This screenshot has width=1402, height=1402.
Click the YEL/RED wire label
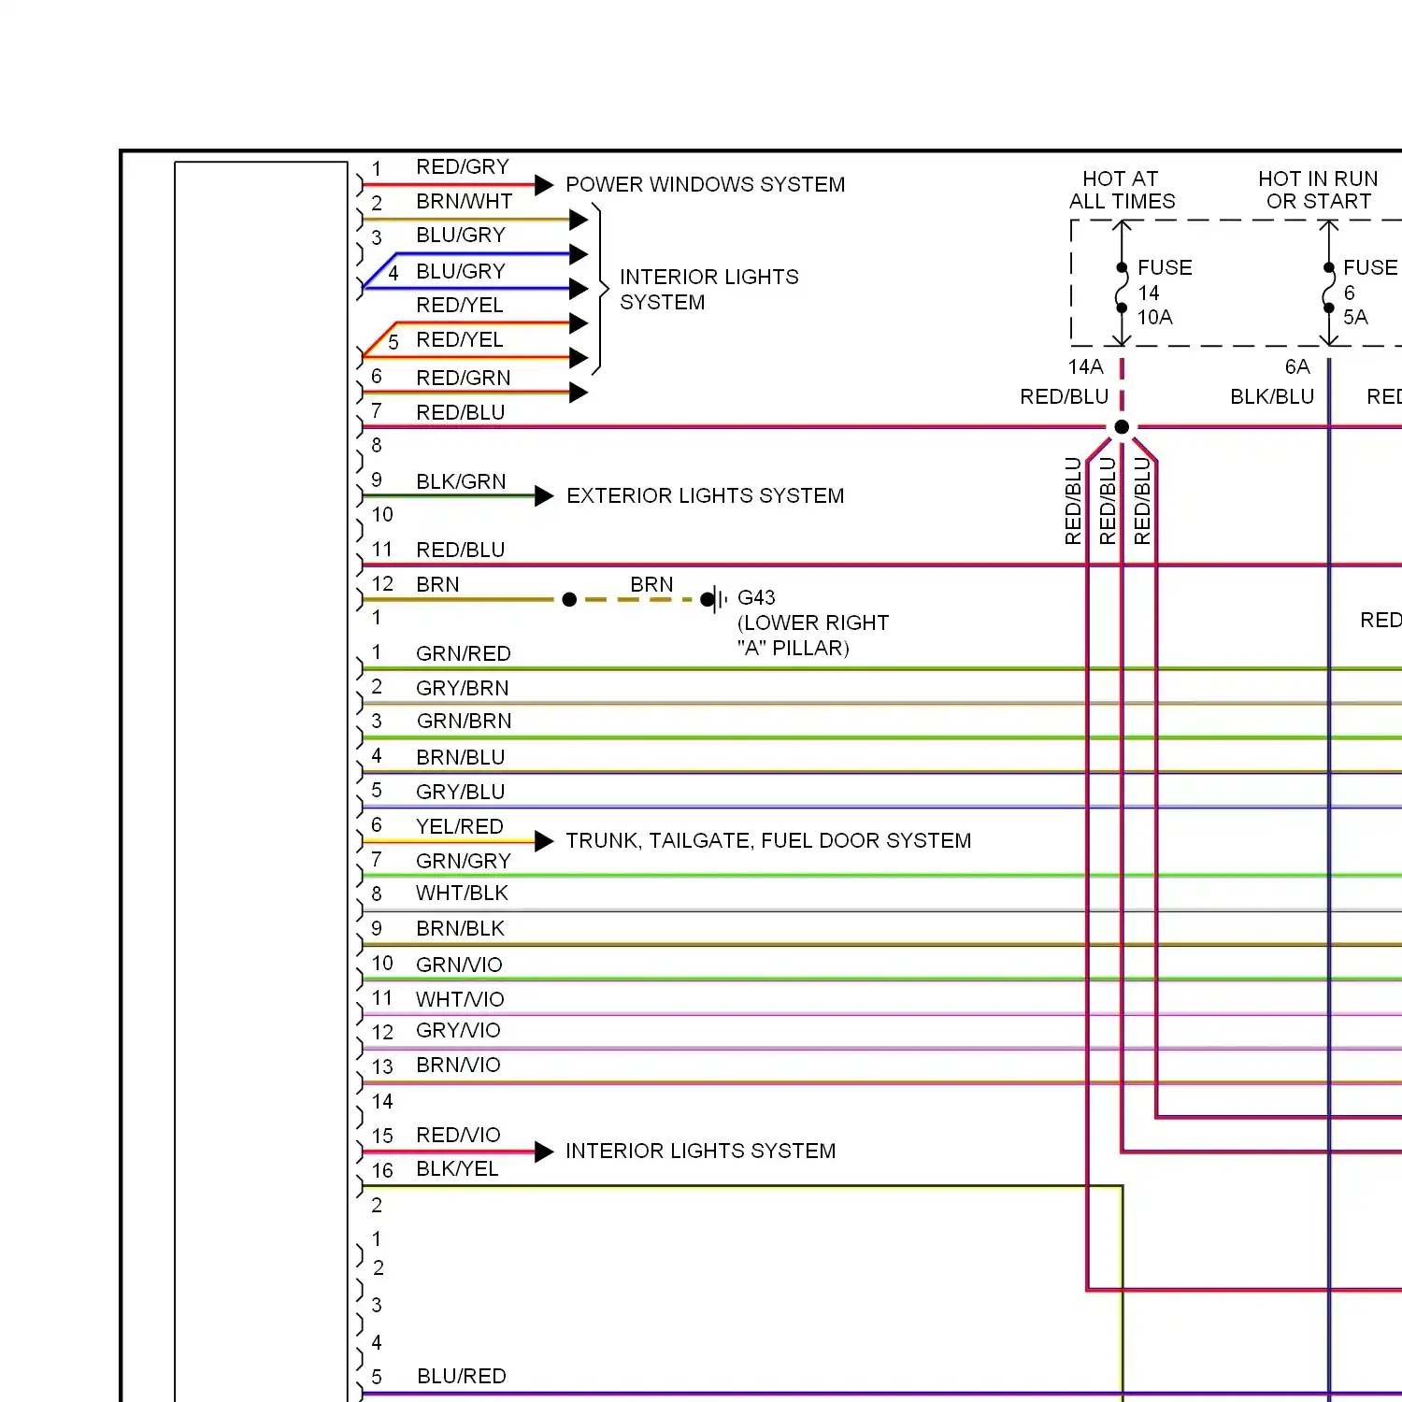coord(459,826)
